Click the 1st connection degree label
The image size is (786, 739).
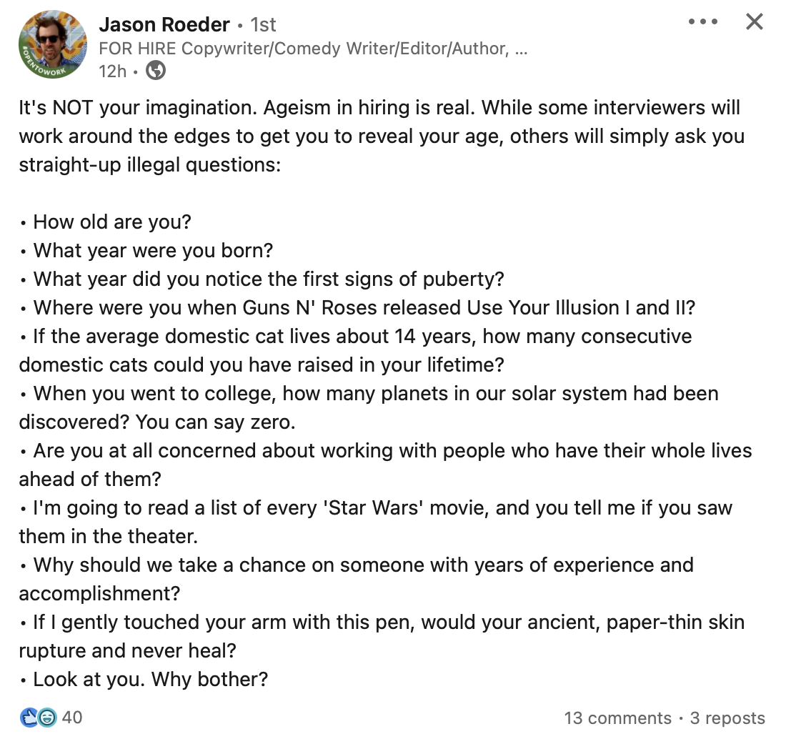pos(263,25)
